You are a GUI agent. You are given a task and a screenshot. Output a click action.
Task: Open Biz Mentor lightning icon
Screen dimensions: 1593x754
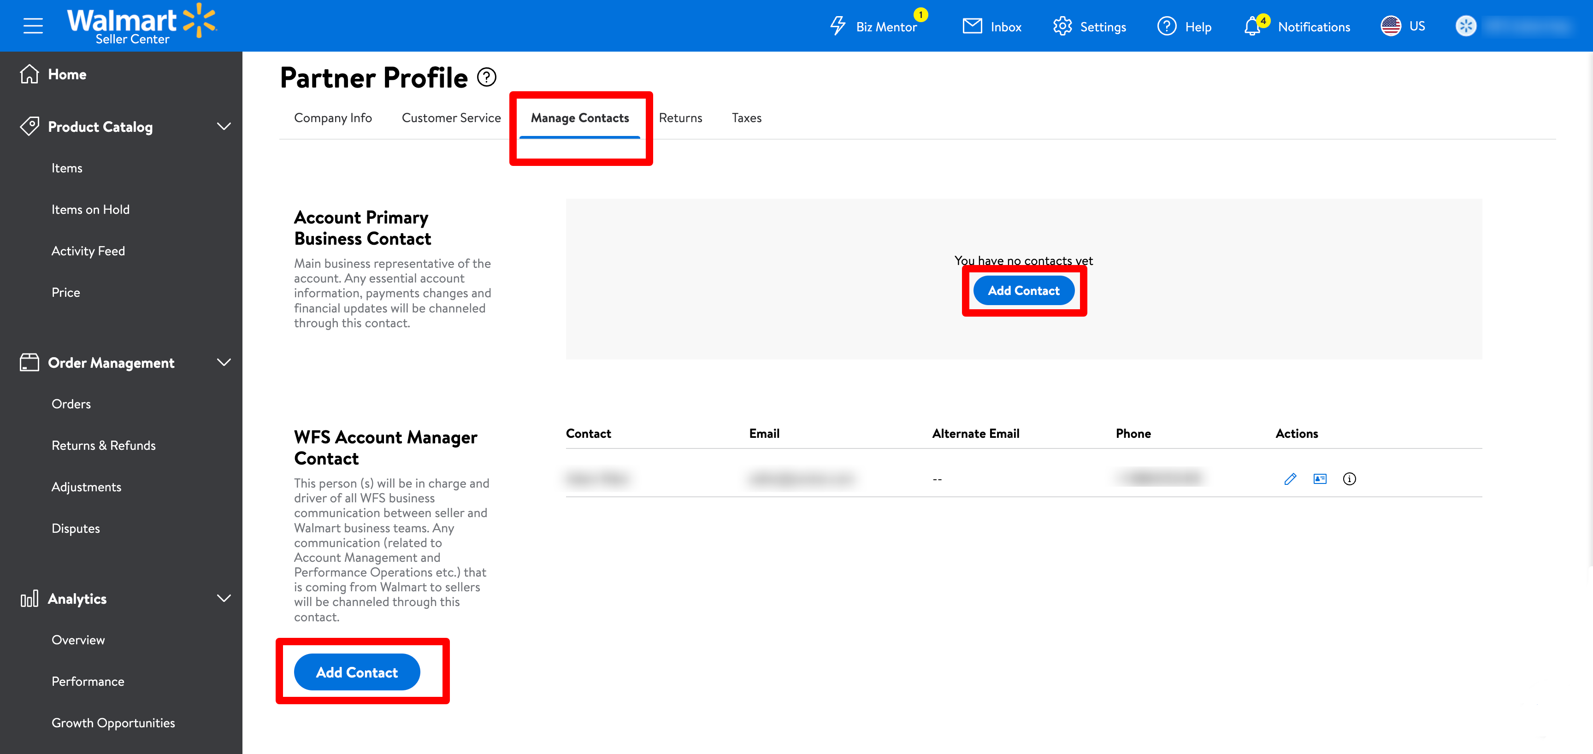pos(838,26)
